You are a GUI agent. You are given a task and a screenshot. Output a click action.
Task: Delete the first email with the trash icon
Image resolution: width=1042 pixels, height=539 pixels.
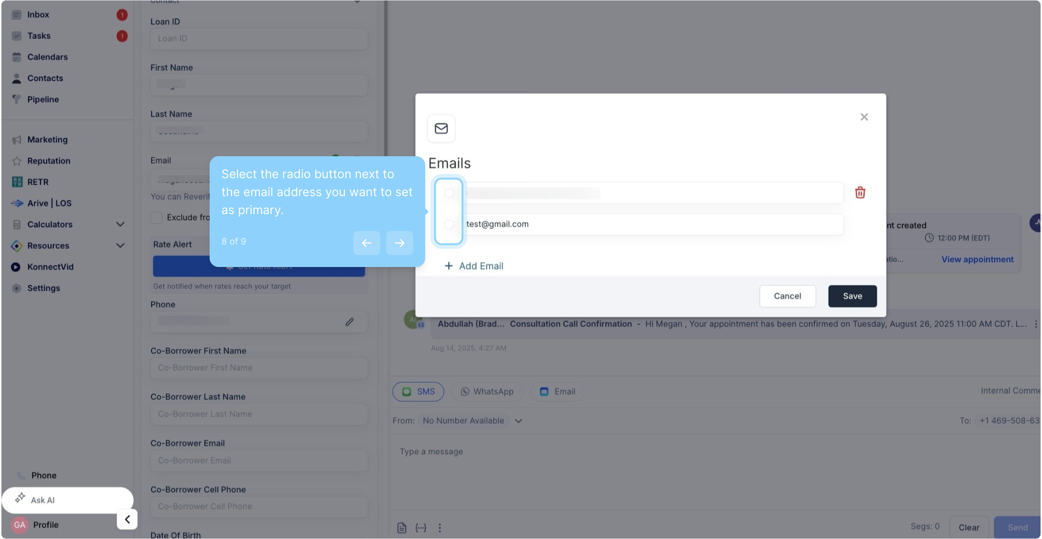860,193
